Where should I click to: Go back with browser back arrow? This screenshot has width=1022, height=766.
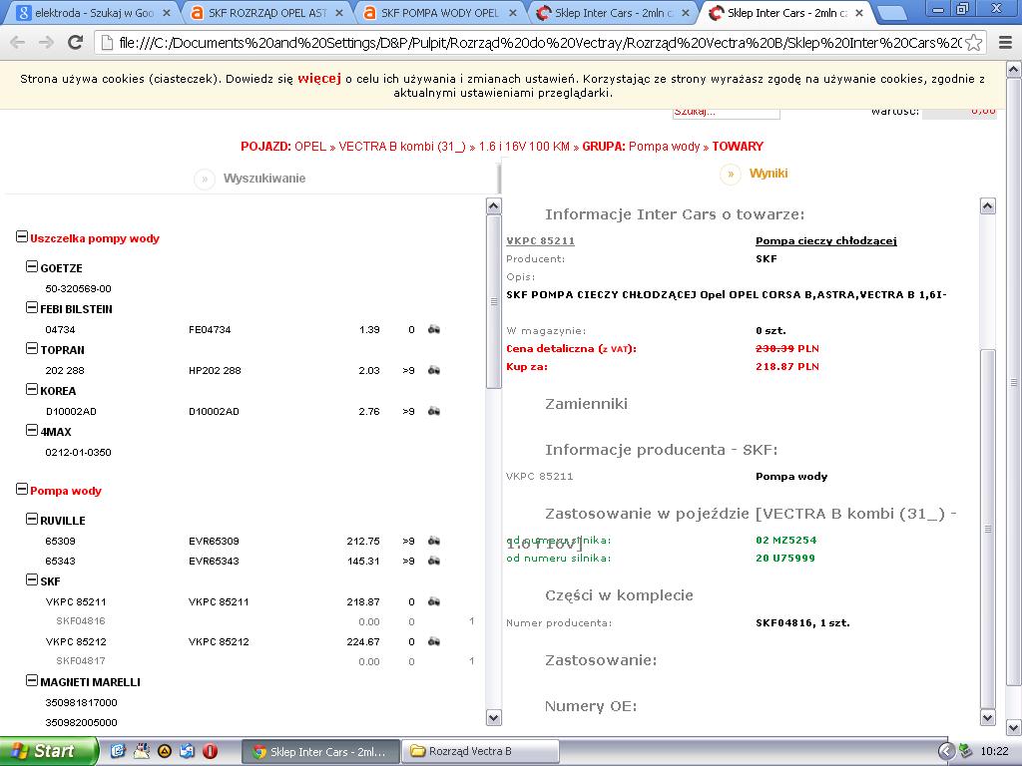click(18, 42)
